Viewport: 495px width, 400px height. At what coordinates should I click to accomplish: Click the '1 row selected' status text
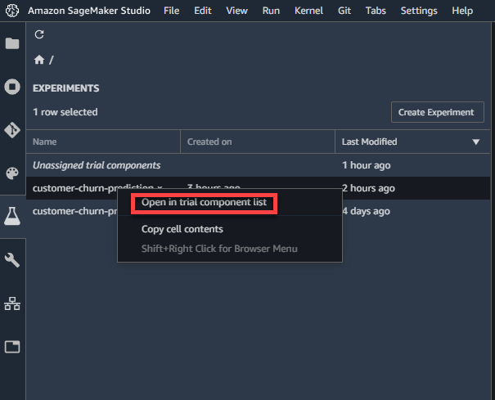pos(65,112)
